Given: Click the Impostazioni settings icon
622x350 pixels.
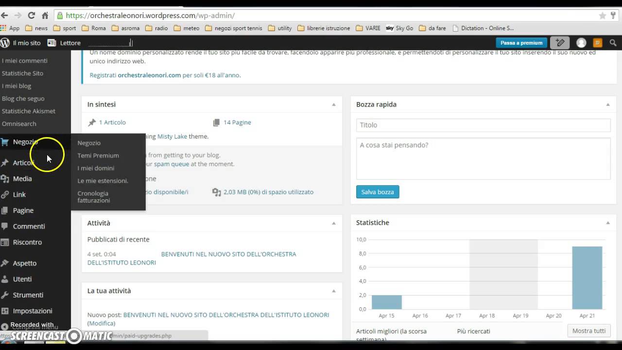Looking at the screenshot, I should pyautogui.click(x=5, y=311).
